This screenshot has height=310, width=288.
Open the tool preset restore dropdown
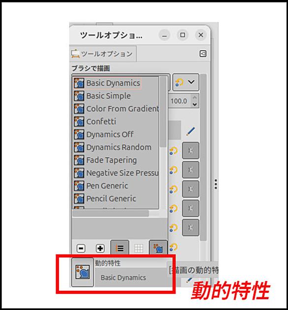click(x=186, y=82)
